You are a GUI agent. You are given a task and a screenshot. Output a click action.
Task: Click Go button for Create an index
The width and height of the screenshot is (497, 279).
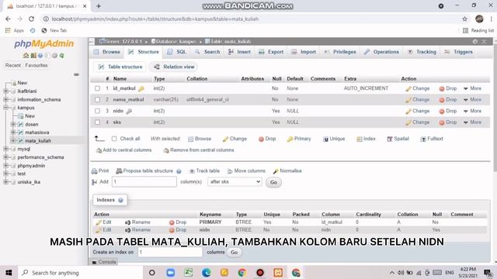235,253
